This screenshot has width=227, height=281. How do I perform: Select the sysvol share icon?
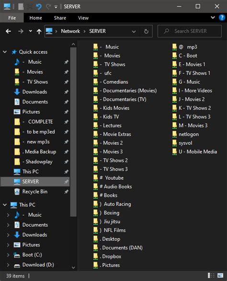coord(174,143)
